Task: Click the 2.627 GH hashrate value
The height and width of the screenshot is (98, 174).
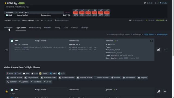Action: (x=67, y=15)
